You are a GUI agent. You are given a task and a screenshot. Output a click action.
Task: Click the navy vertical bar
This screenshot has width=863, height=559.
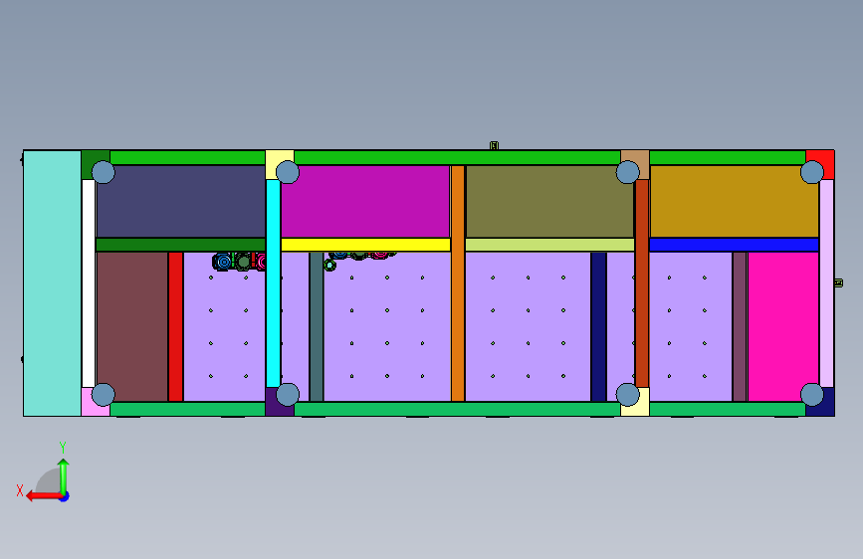[x=599, y=327]
